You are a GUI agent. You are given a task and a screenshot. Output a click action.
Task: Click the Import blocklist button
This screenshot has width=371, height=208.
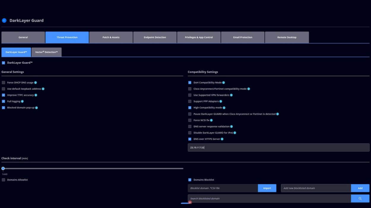267,188
